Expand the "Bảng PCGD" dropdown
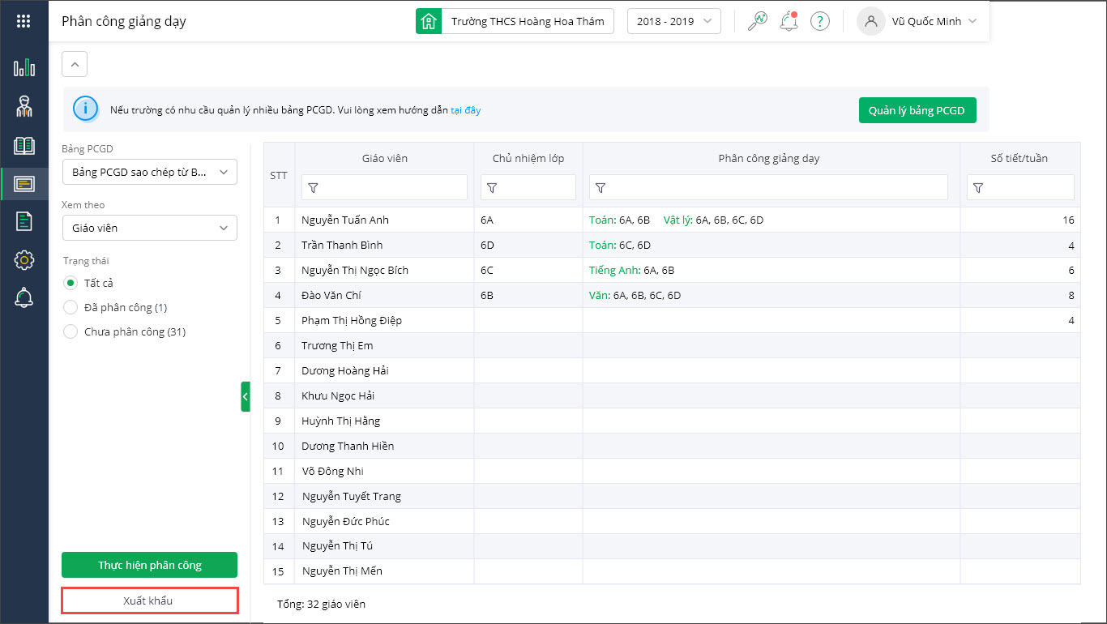Screen dimensions: 1107x624 149,172
